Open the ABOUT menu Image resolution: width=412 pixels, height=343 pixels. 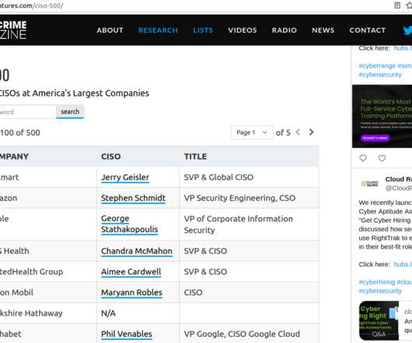[110, 30]
